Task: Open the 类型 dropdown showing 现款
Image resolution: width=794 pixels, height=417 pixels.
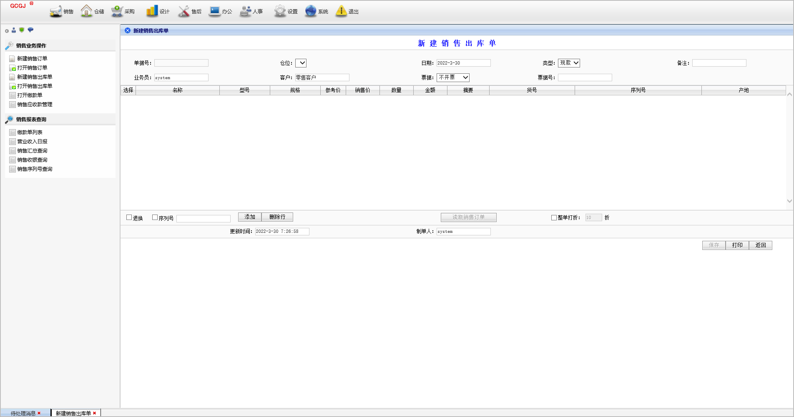Action: click(569, 63)
